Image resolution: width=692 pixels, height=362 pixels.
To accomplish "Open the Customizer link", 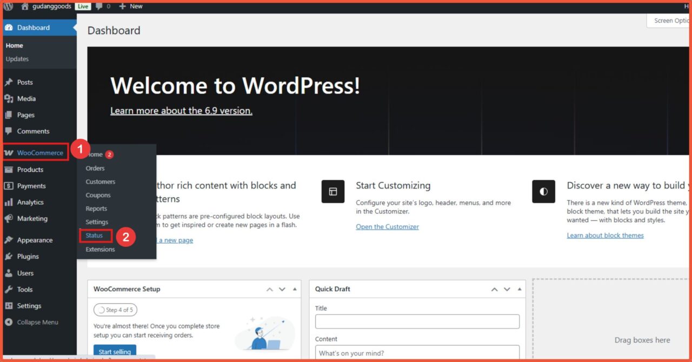I will (387, 227).
